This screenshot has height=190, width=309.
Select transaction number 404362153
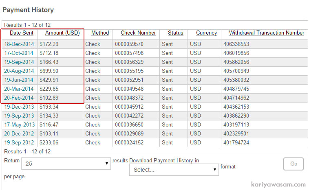pyautogui.click(x=236, y=107)
